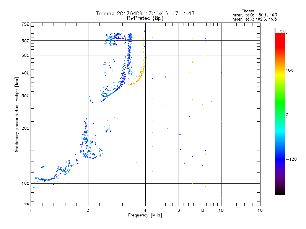Click the y-axis "300" tick label
This screenshot has width=306, height=229.
25,96
